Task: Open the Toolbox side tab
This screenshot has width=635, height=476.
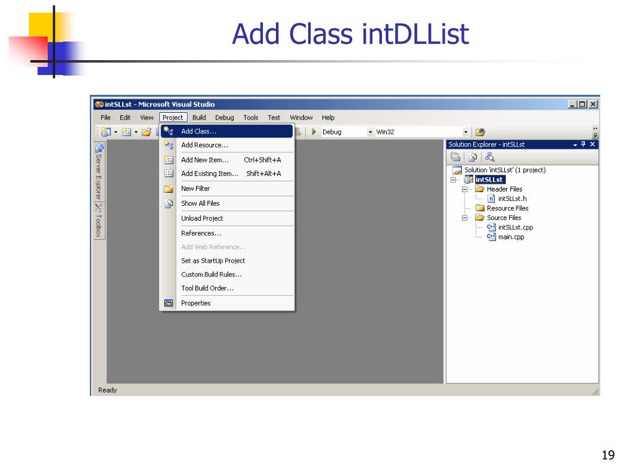Action: click(99, 221)
